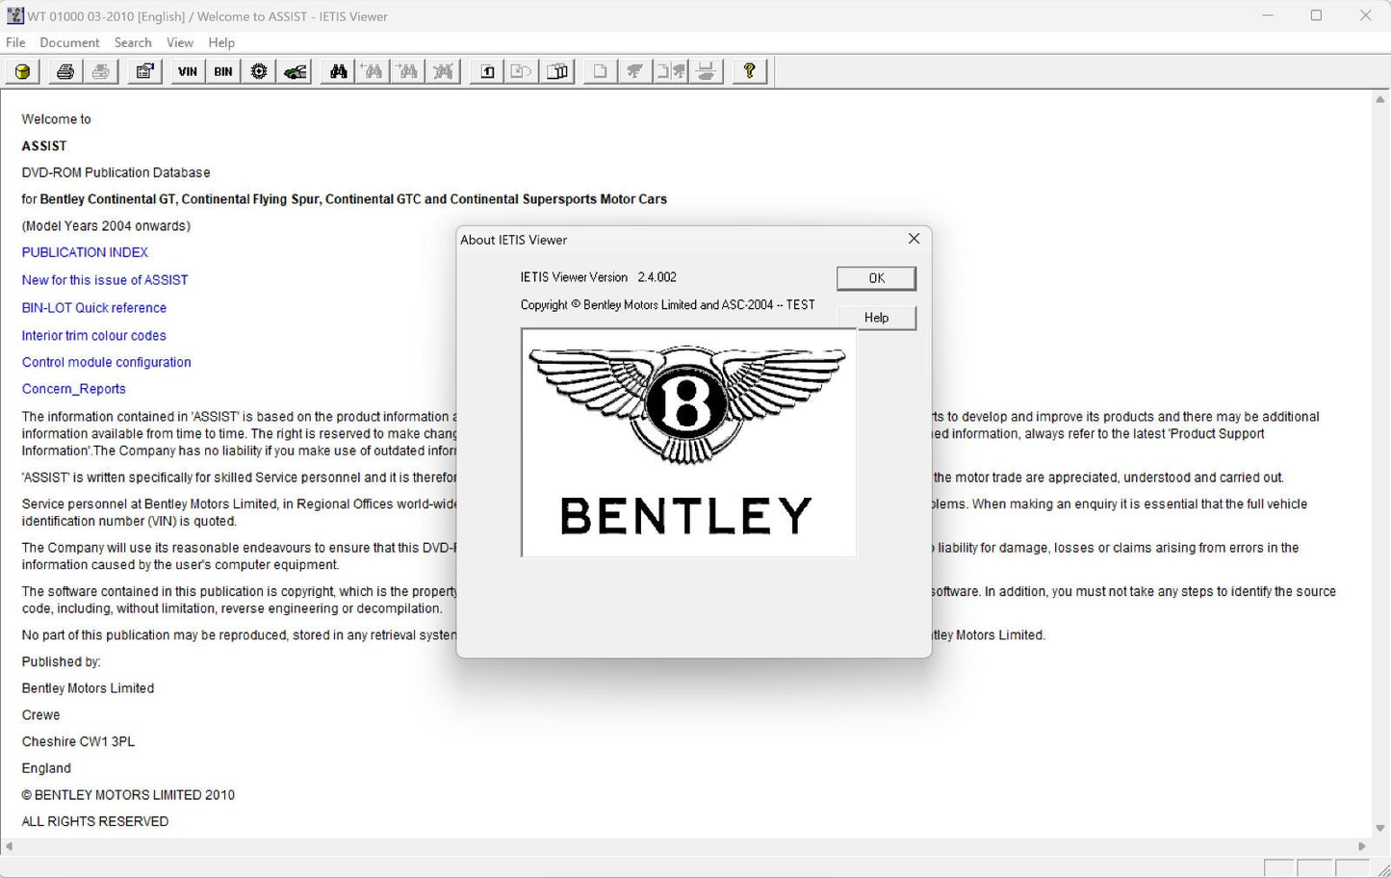Click '© BENTLEY MOTORS LIMITED 2010' text
Viewport: 1391px width, 878px height.
pos(128,795)
